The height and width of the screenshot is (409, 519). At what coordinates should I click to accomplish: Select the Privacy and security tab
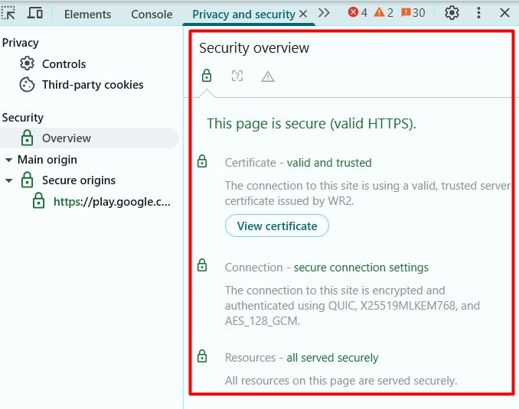(x=243, y=15)
